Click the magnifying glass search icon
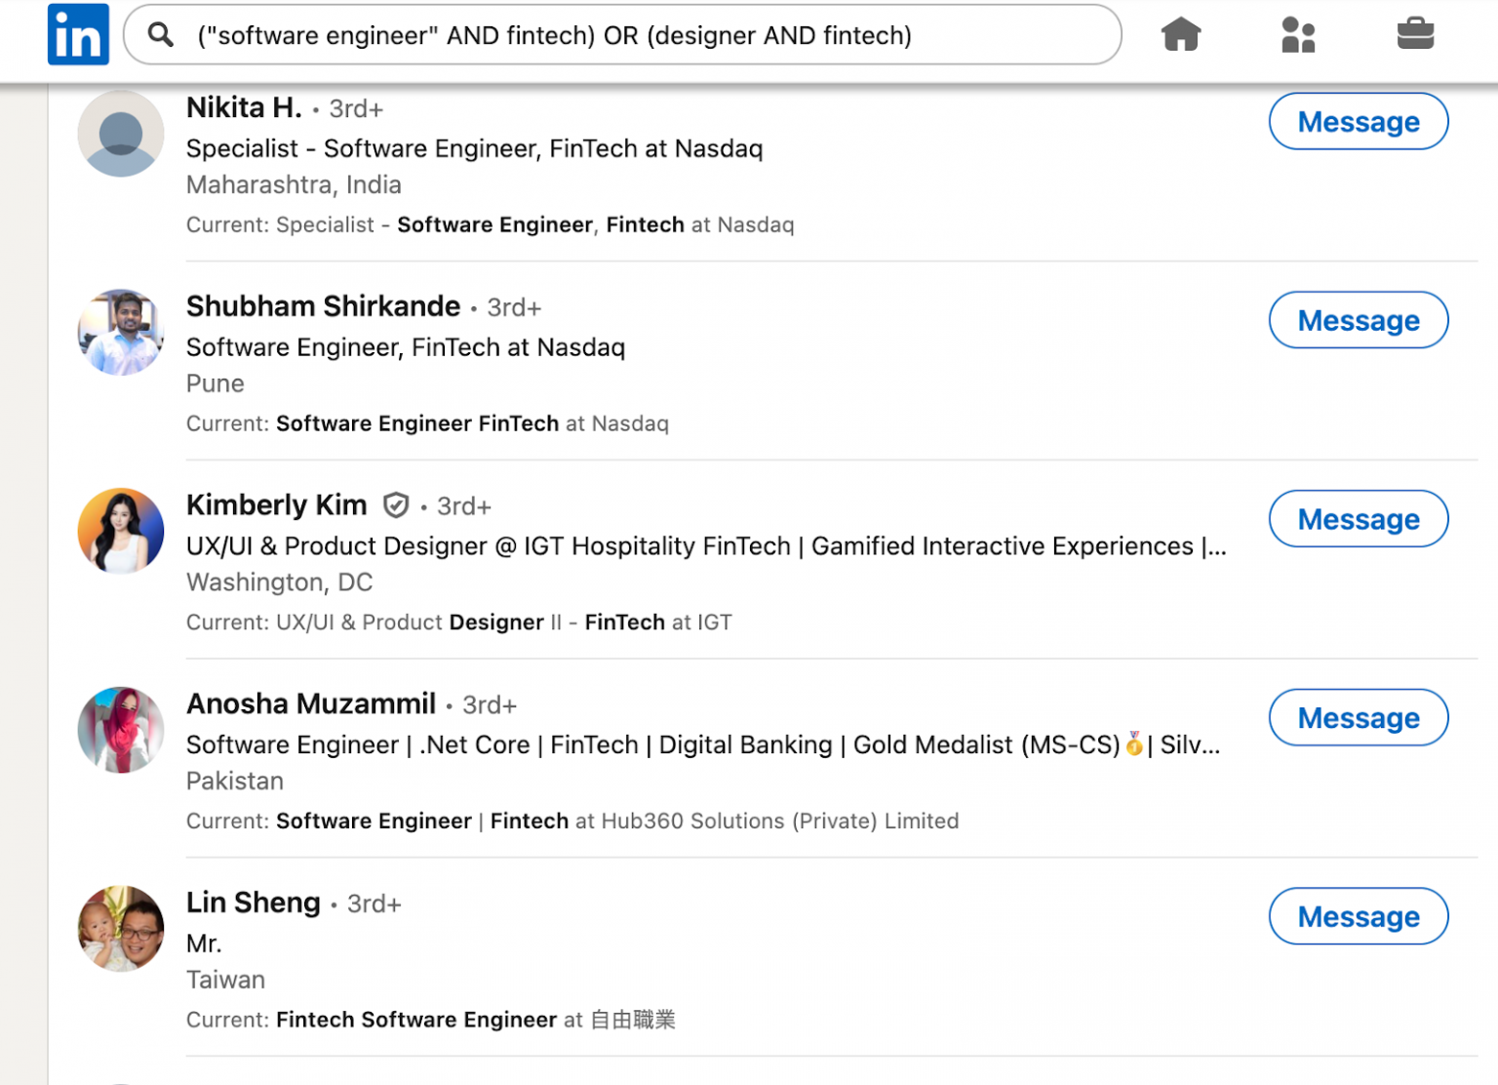Viewport: 1498px width, 1085px height. click(161, 35)
